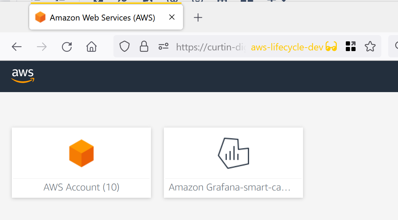398x220 pixels.
Task: Click the AWS logo in the navigation bar
Action: [23, 75]
